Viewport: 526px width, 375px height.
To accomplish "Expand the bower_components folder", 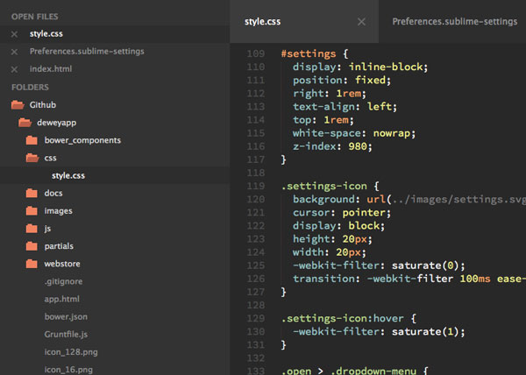I will tap(82, 140).
